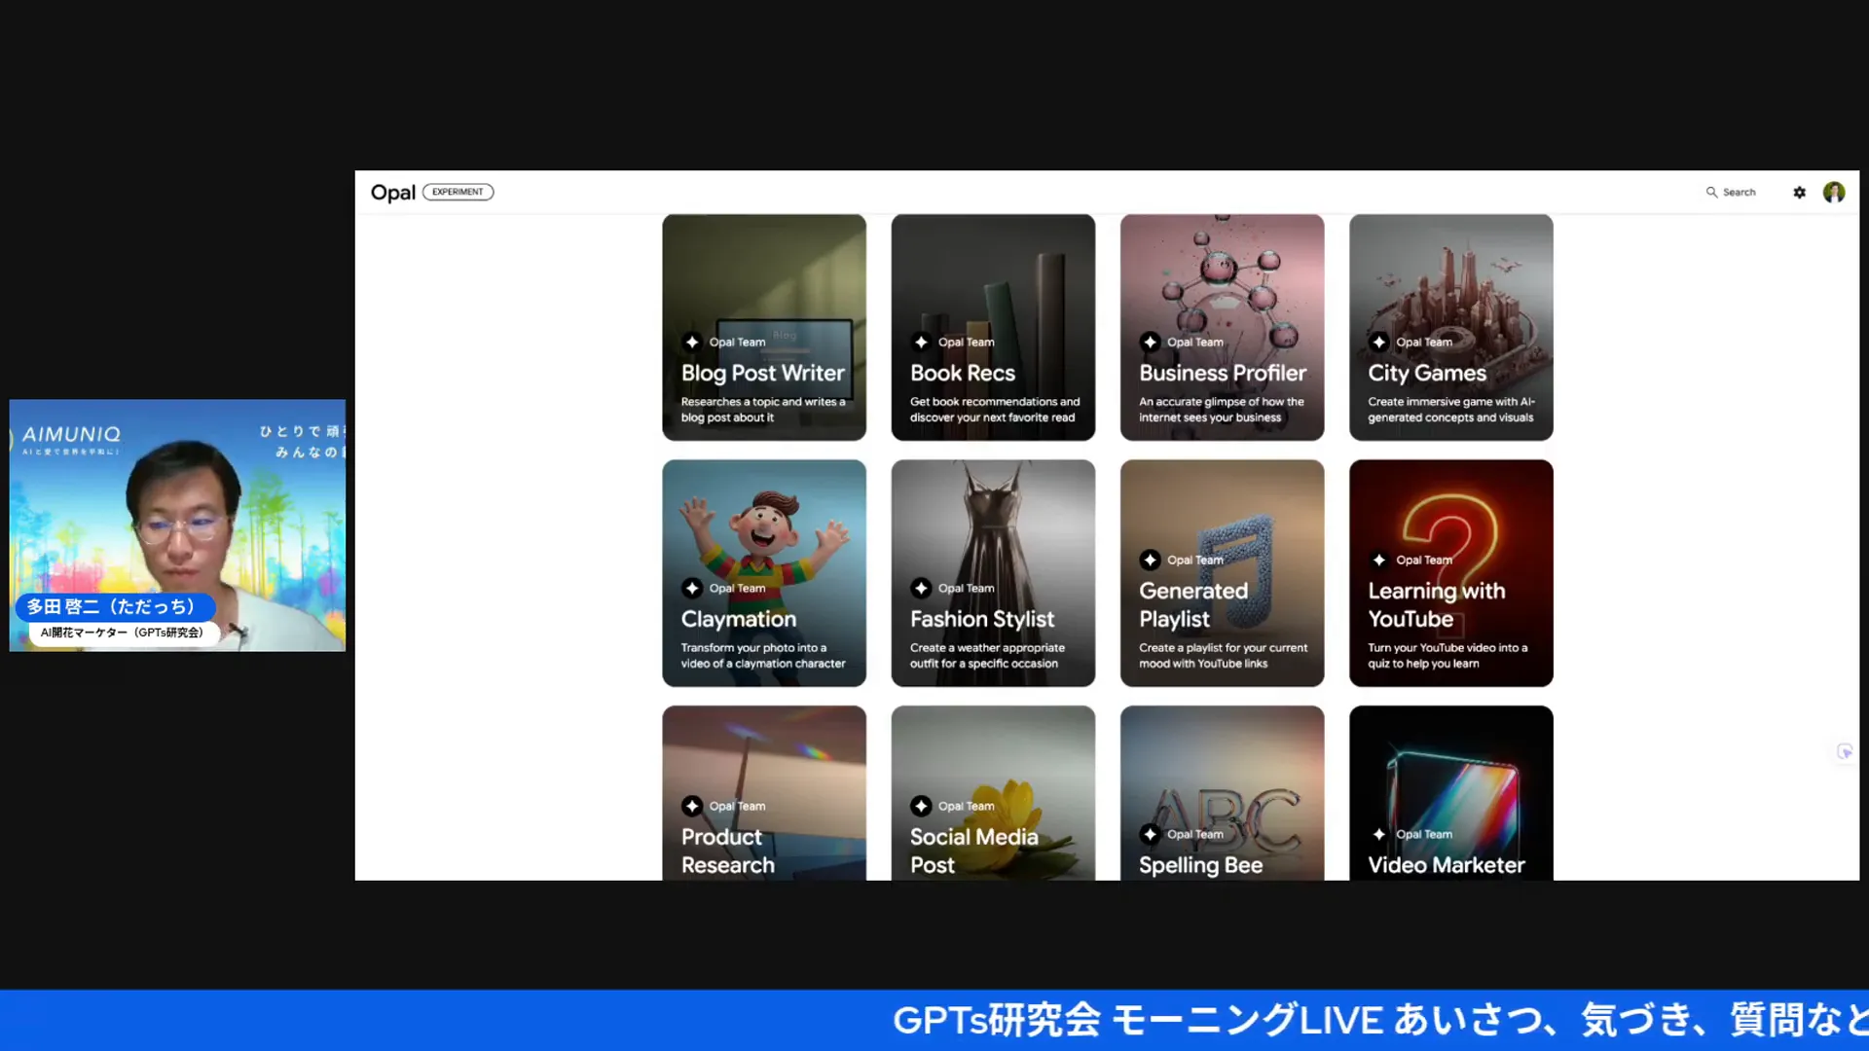
Task: Open the Video Marketer card
Action: (1451, 793)
